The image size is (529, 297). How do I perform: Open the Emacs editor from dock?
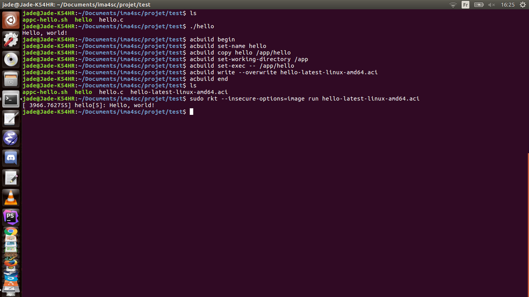(11, 138)
